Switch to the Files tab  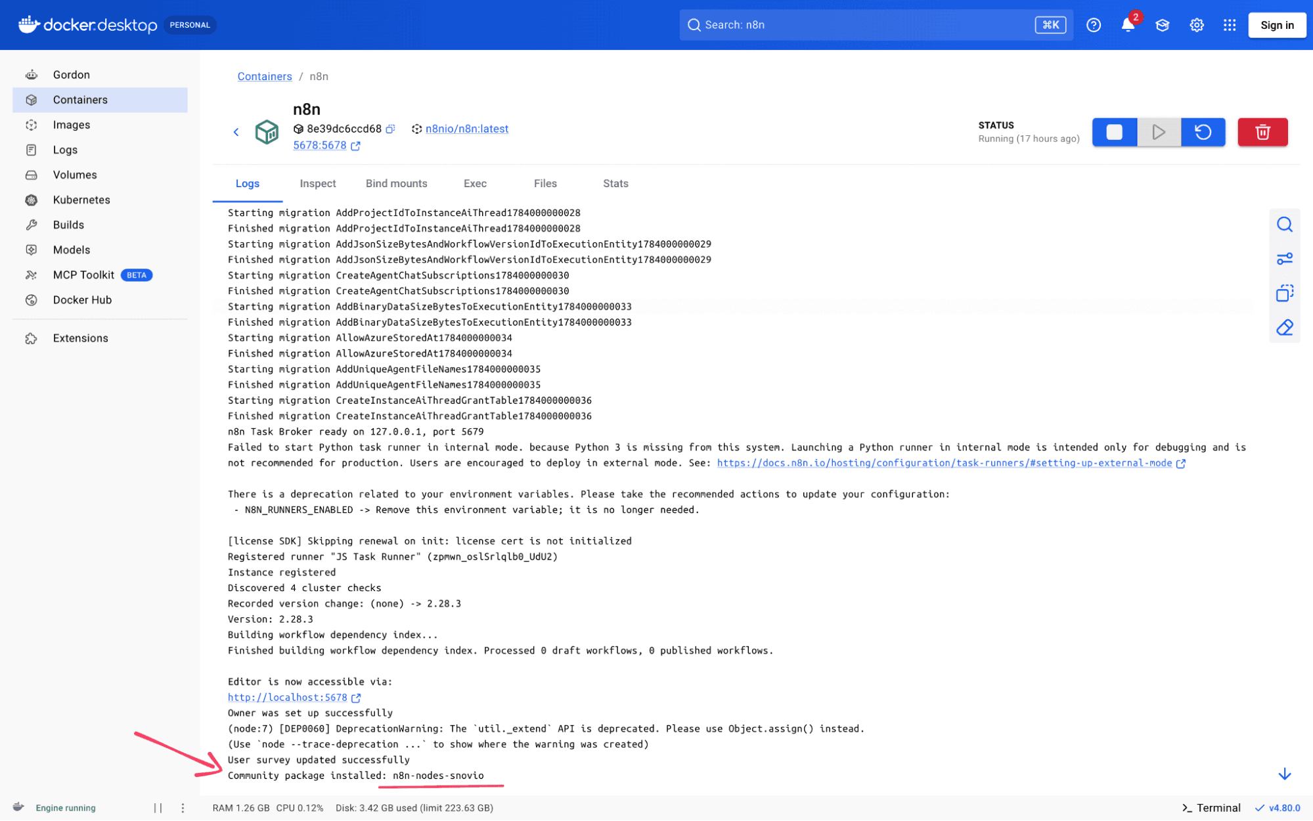click(545, 184)
